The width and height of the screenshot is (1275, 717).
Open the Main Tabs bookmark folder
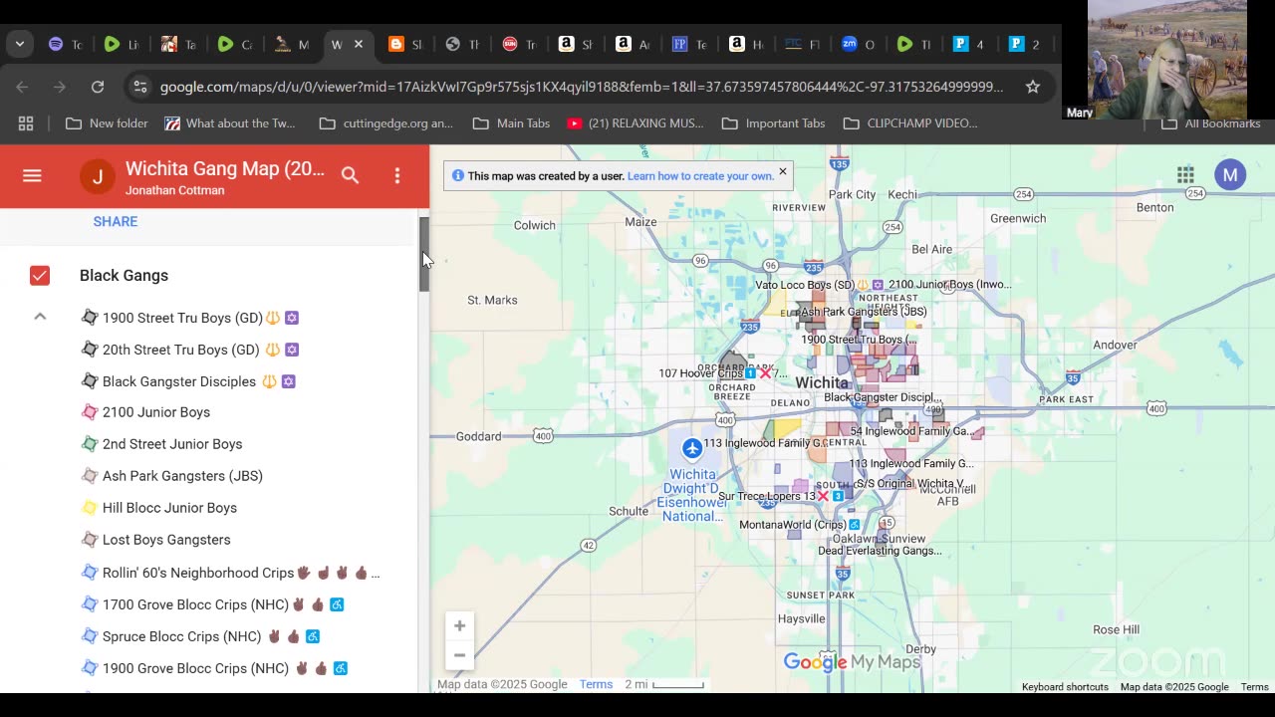coord(511,123)
